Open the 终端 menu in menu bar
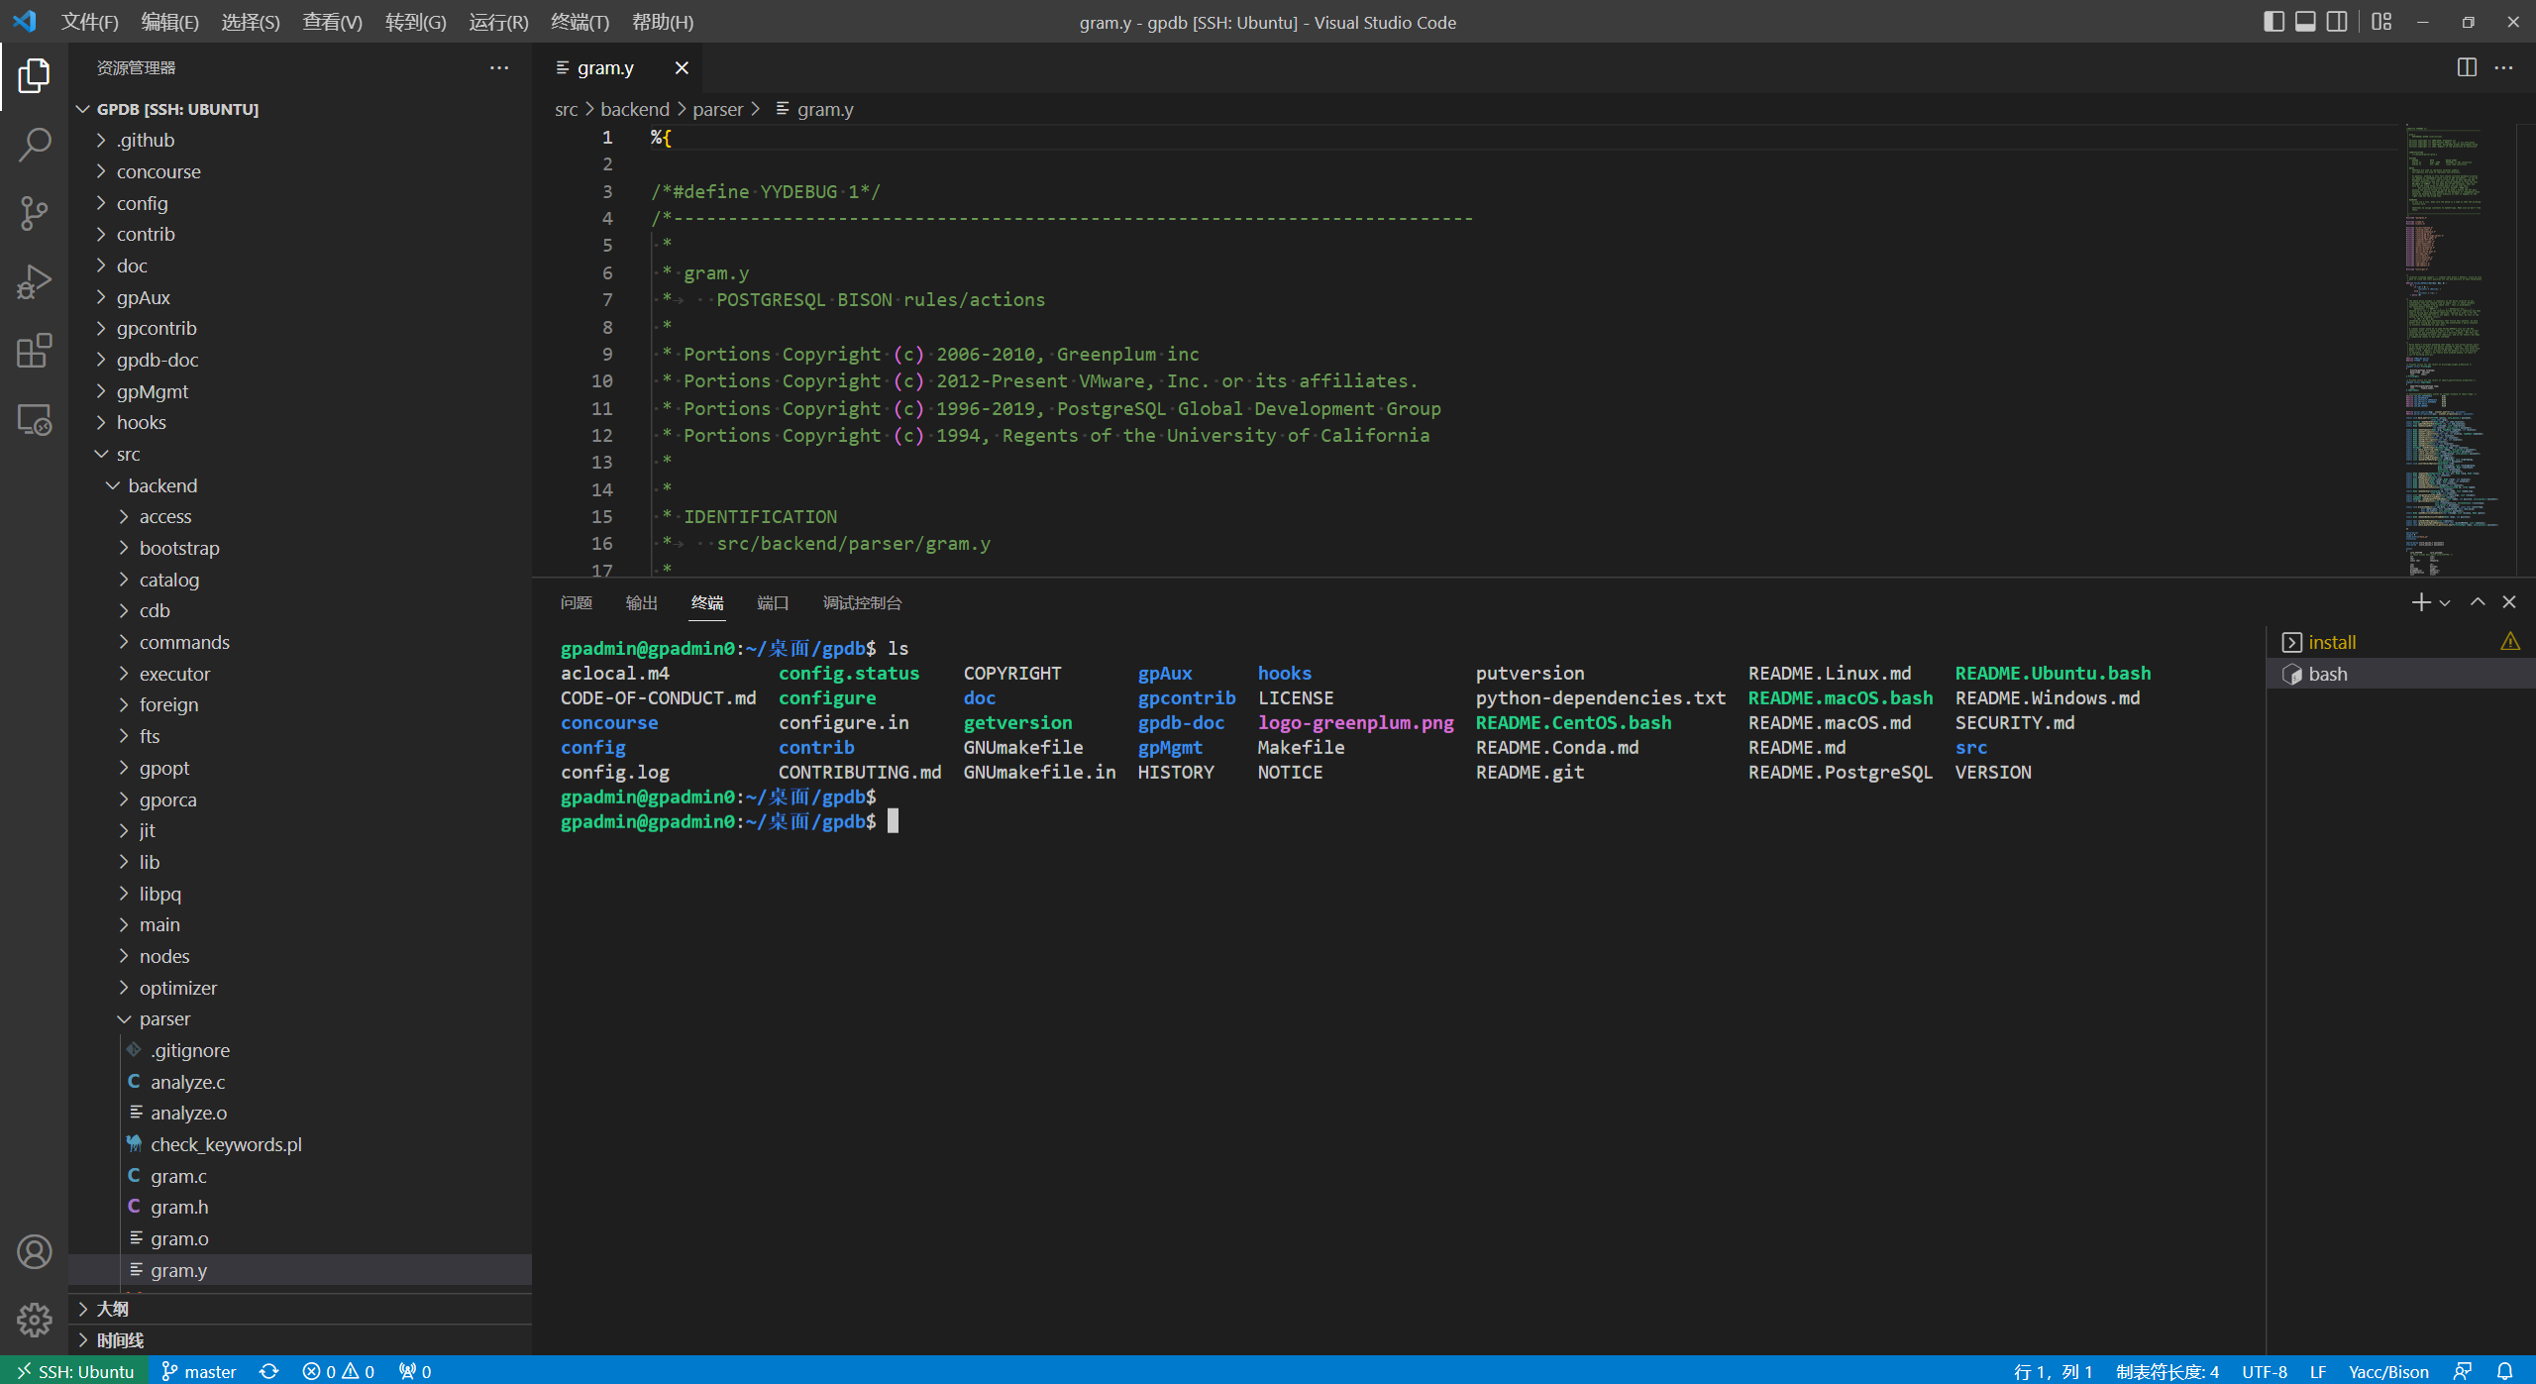Viewport: 2536px width, 1384px height. (x=578, y=22)
